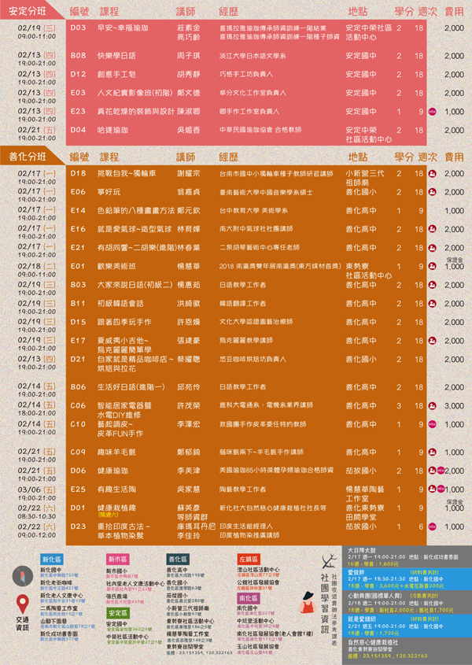Click the 自然慈心健康栽植社 box title
The height and width of the screenshot is (665, 472).
pyautogui.click(x=373, y=642)
